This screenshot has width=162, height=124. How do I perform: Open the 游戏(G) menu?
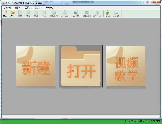tap(39, 8)
